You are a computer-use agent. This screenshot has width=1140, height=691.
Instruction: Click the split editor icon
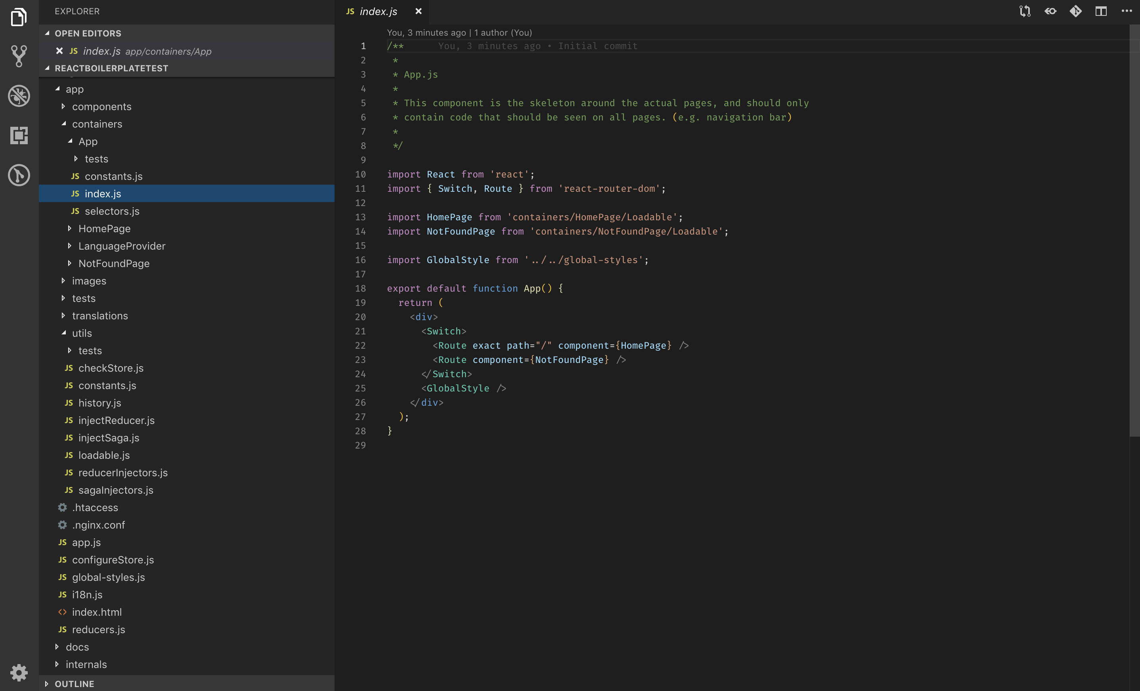(1101, 11)
